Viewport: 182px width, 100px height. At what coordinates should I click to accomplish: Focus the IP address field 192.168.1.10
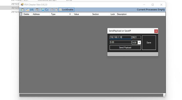coord(120,37)
